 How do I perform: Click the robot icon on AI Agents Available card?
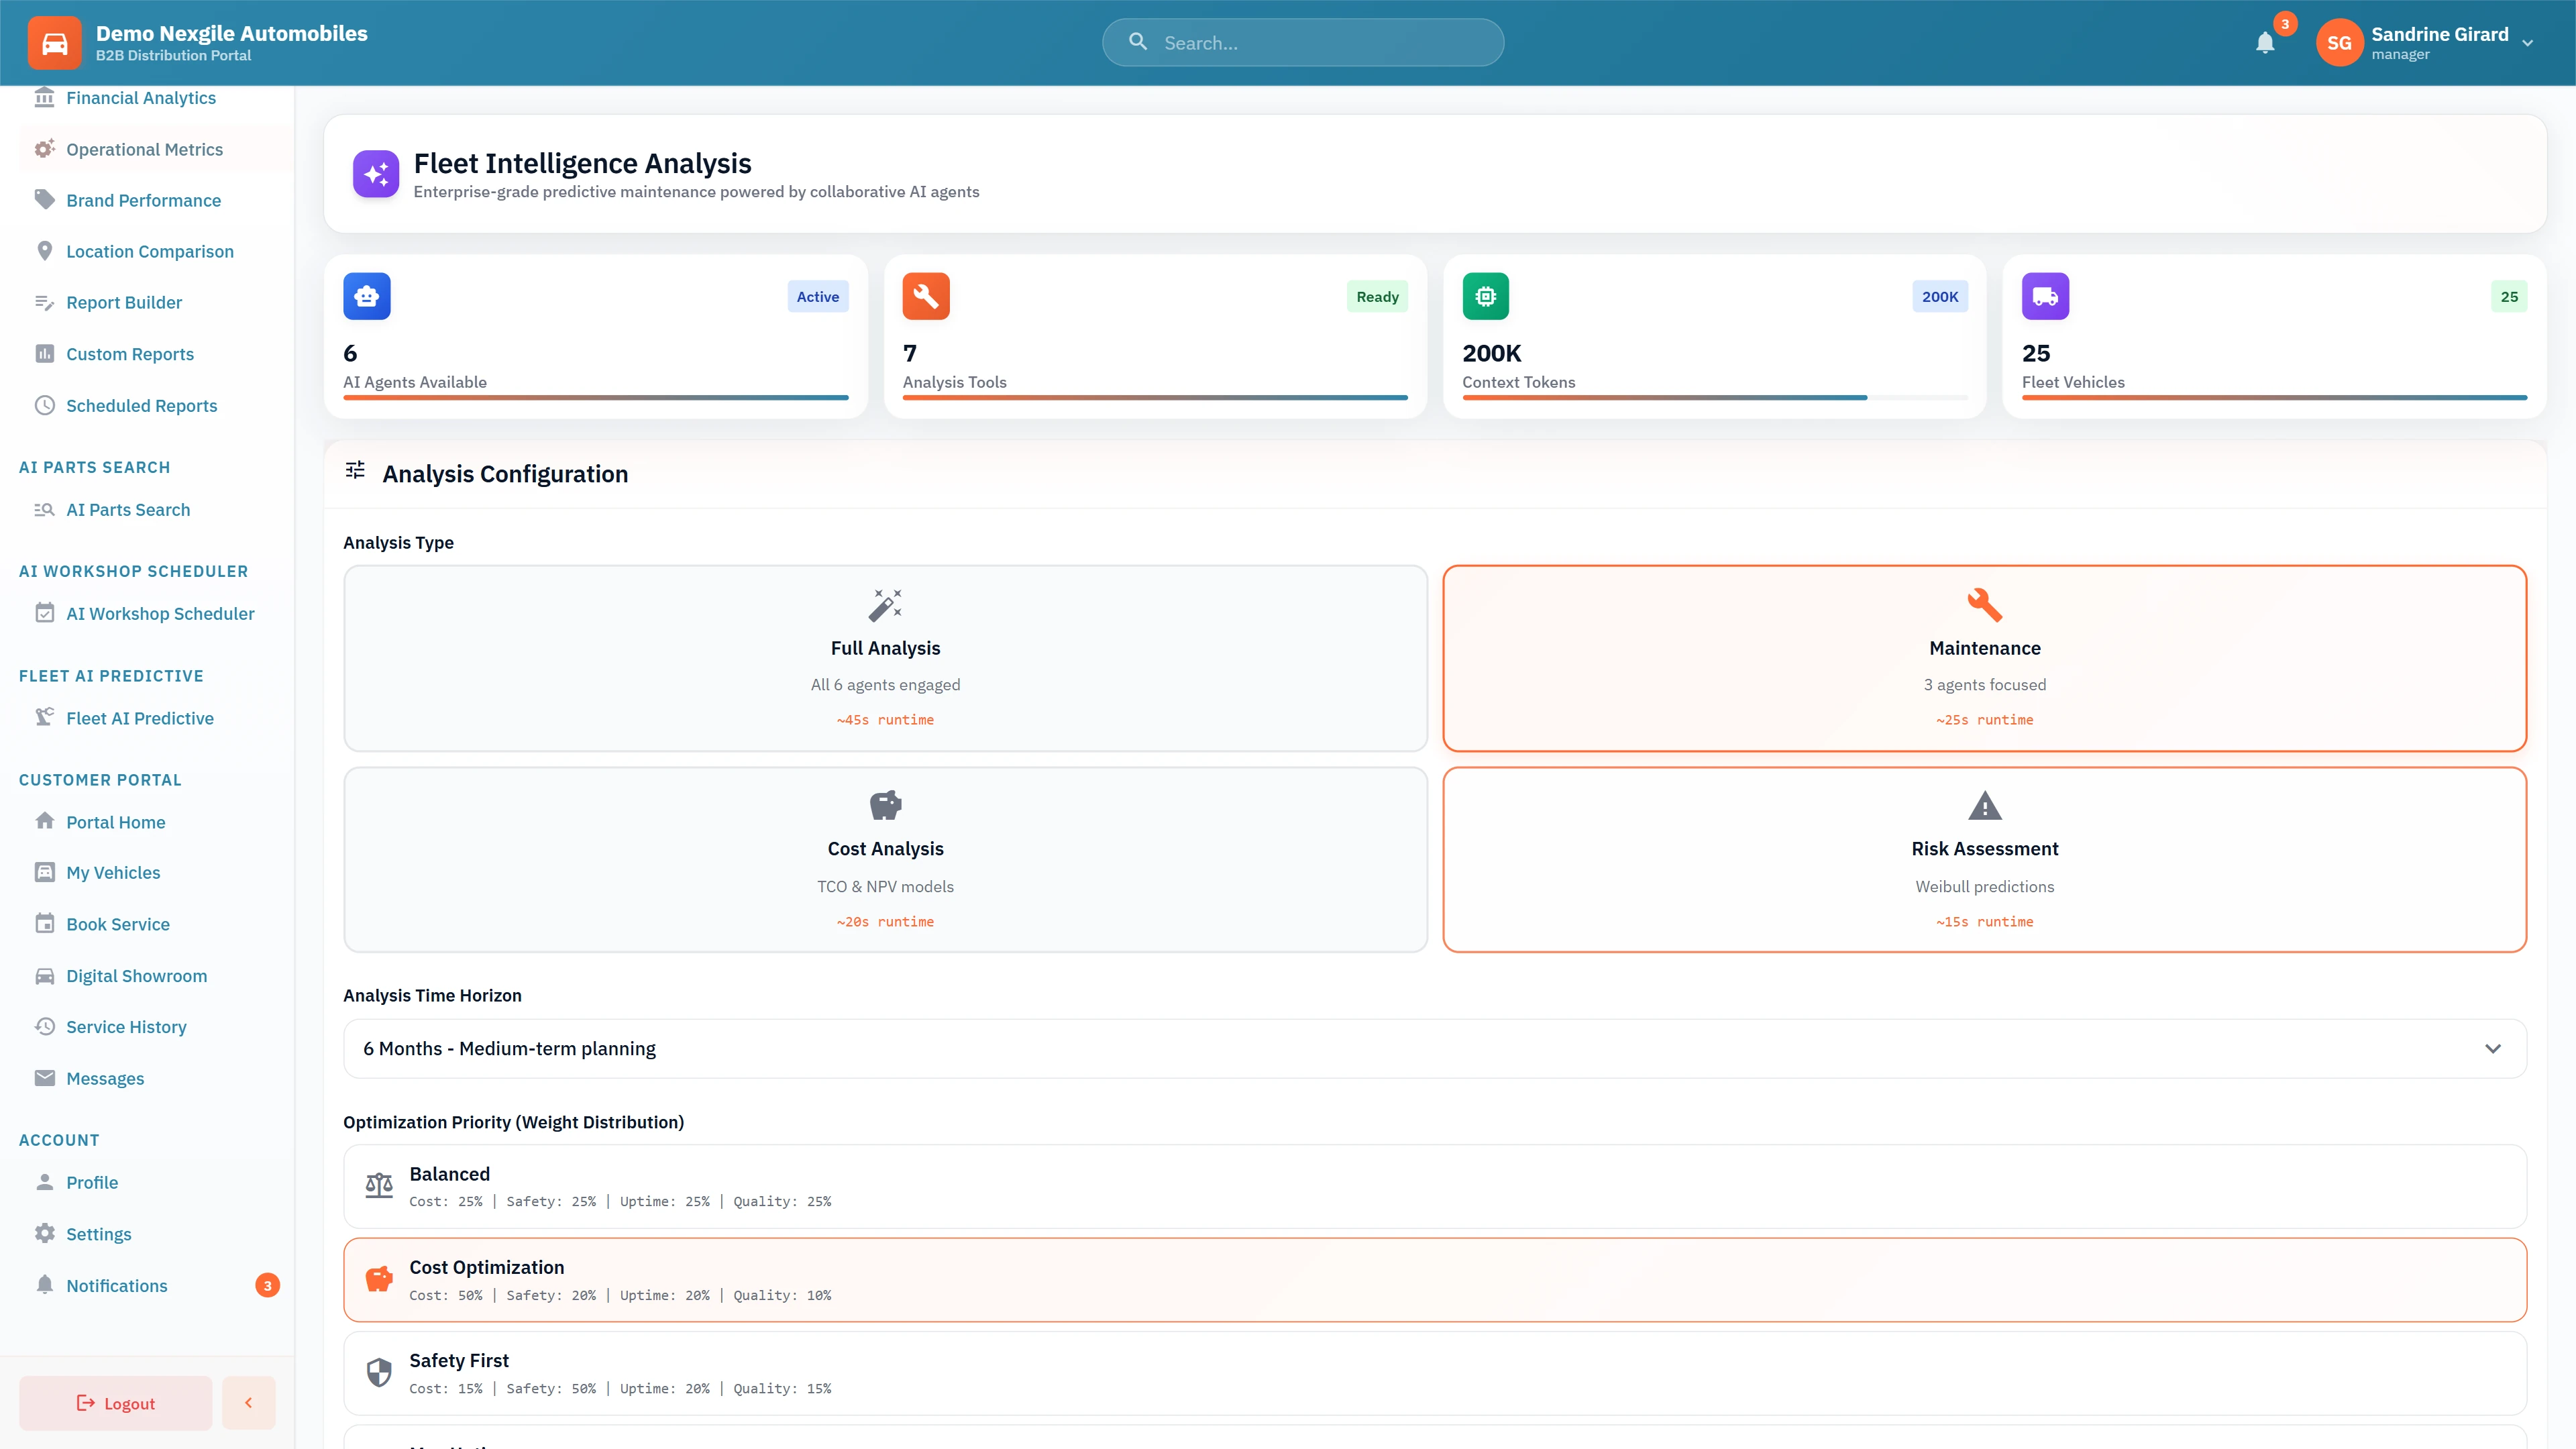(366, 296)
